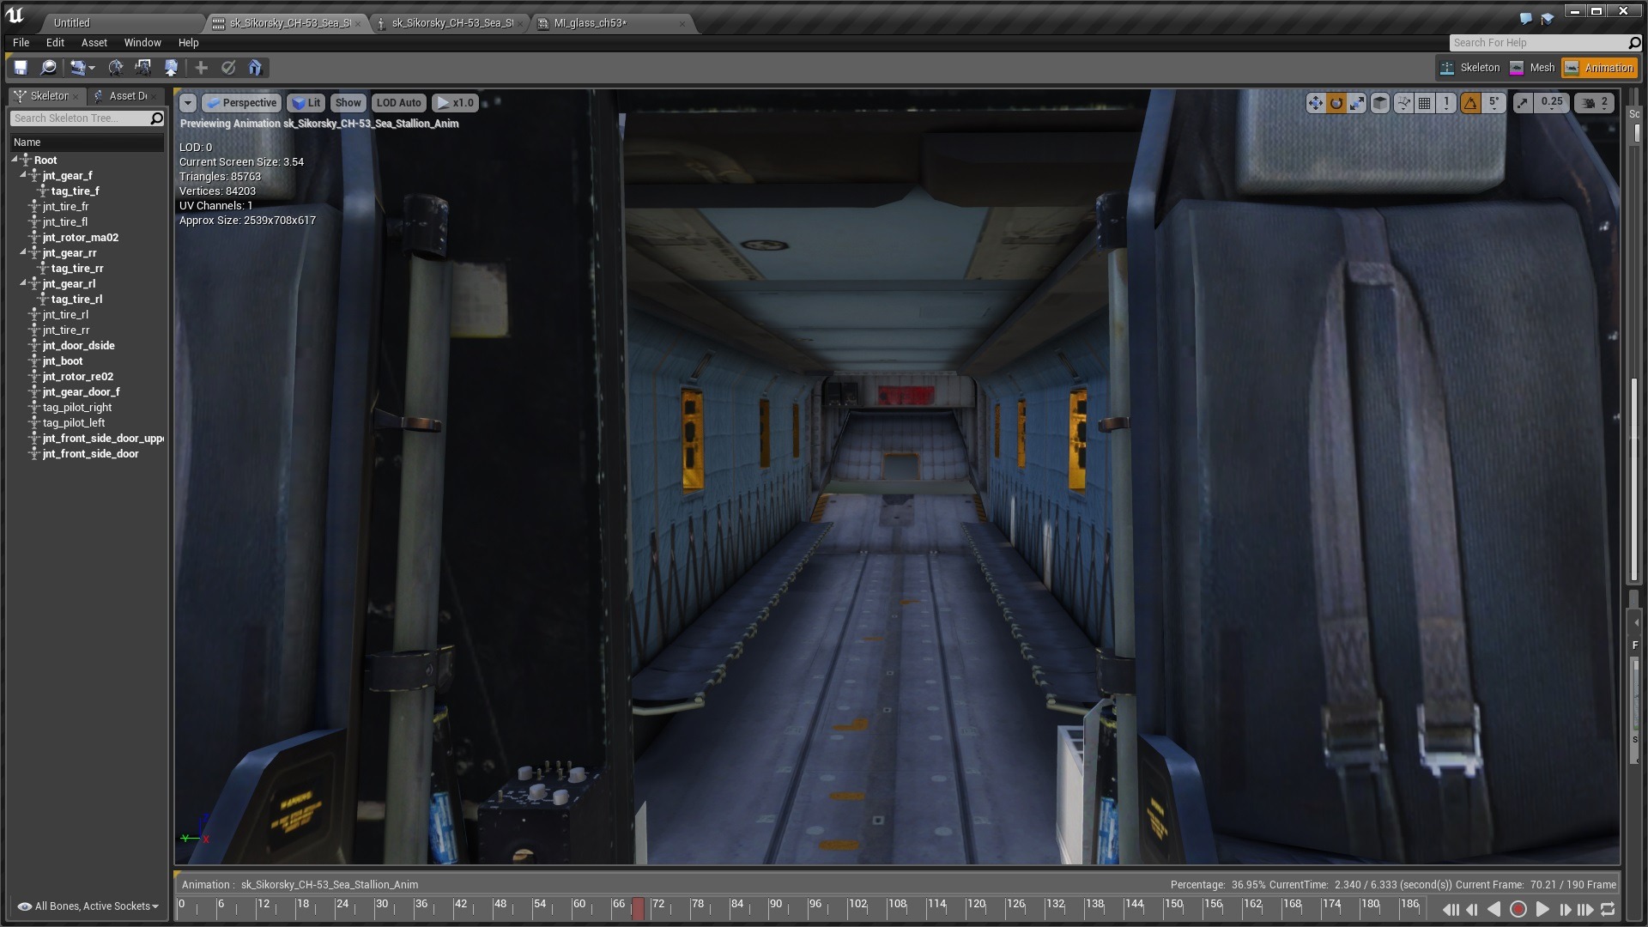Find in Content Browser with the magnifier icon
Viewport: 1648px width, 927px height.
pos(49,68)
